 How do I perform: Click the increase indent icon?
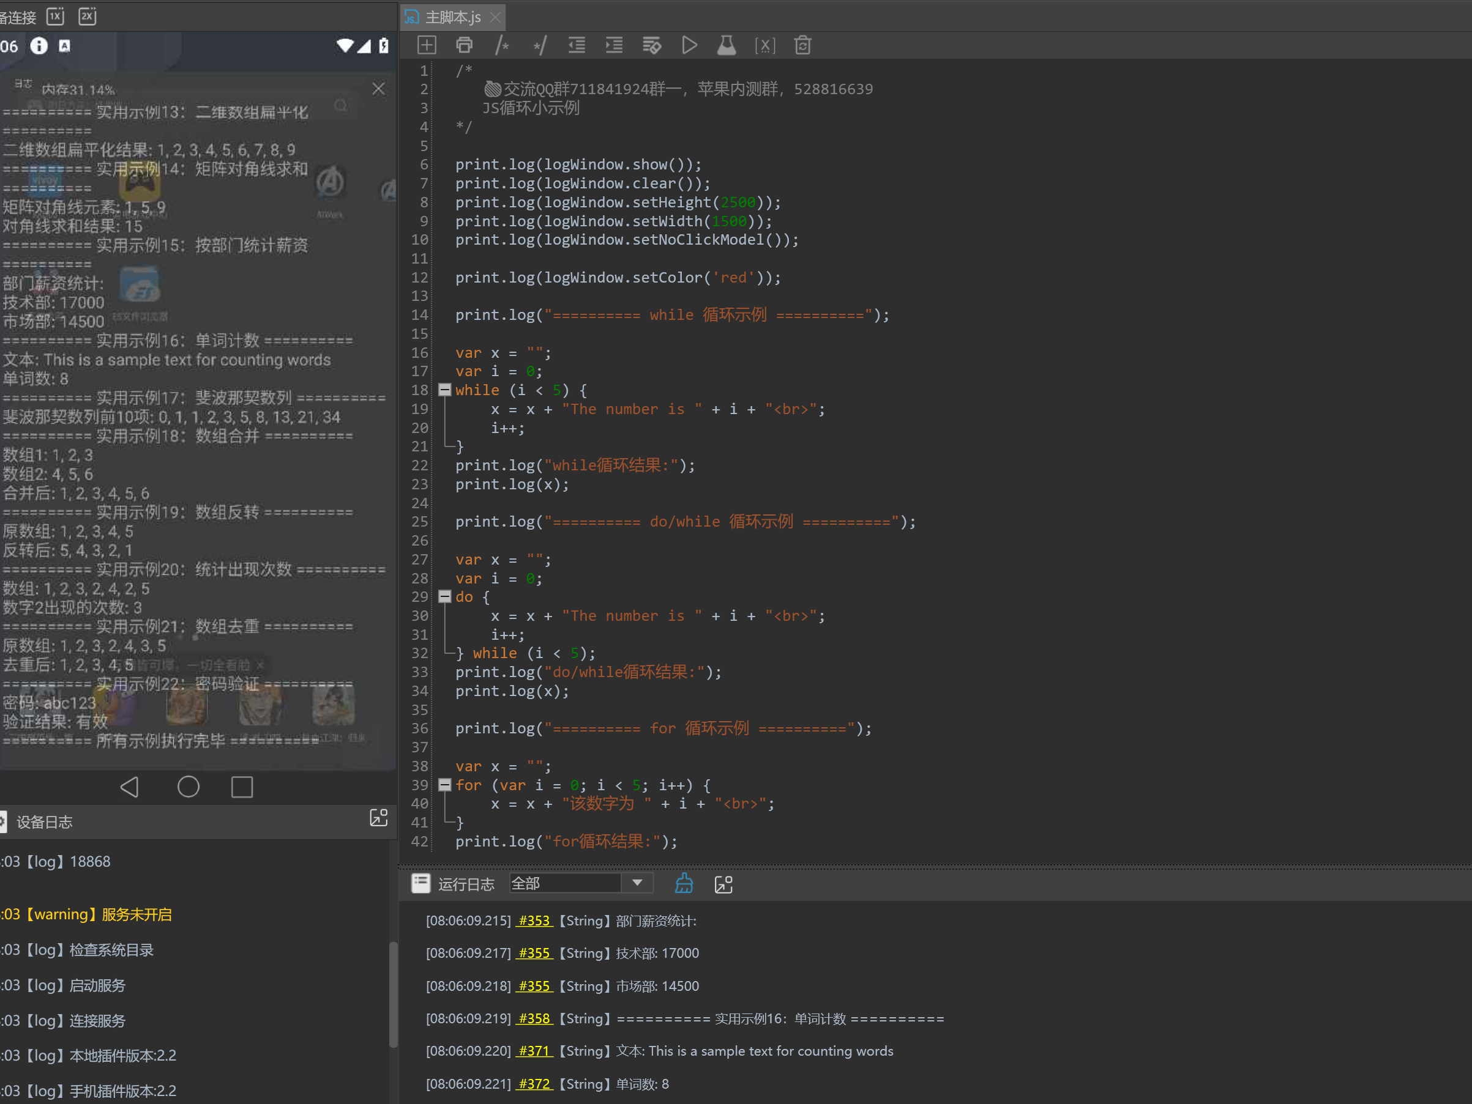[x=613, y=45]
